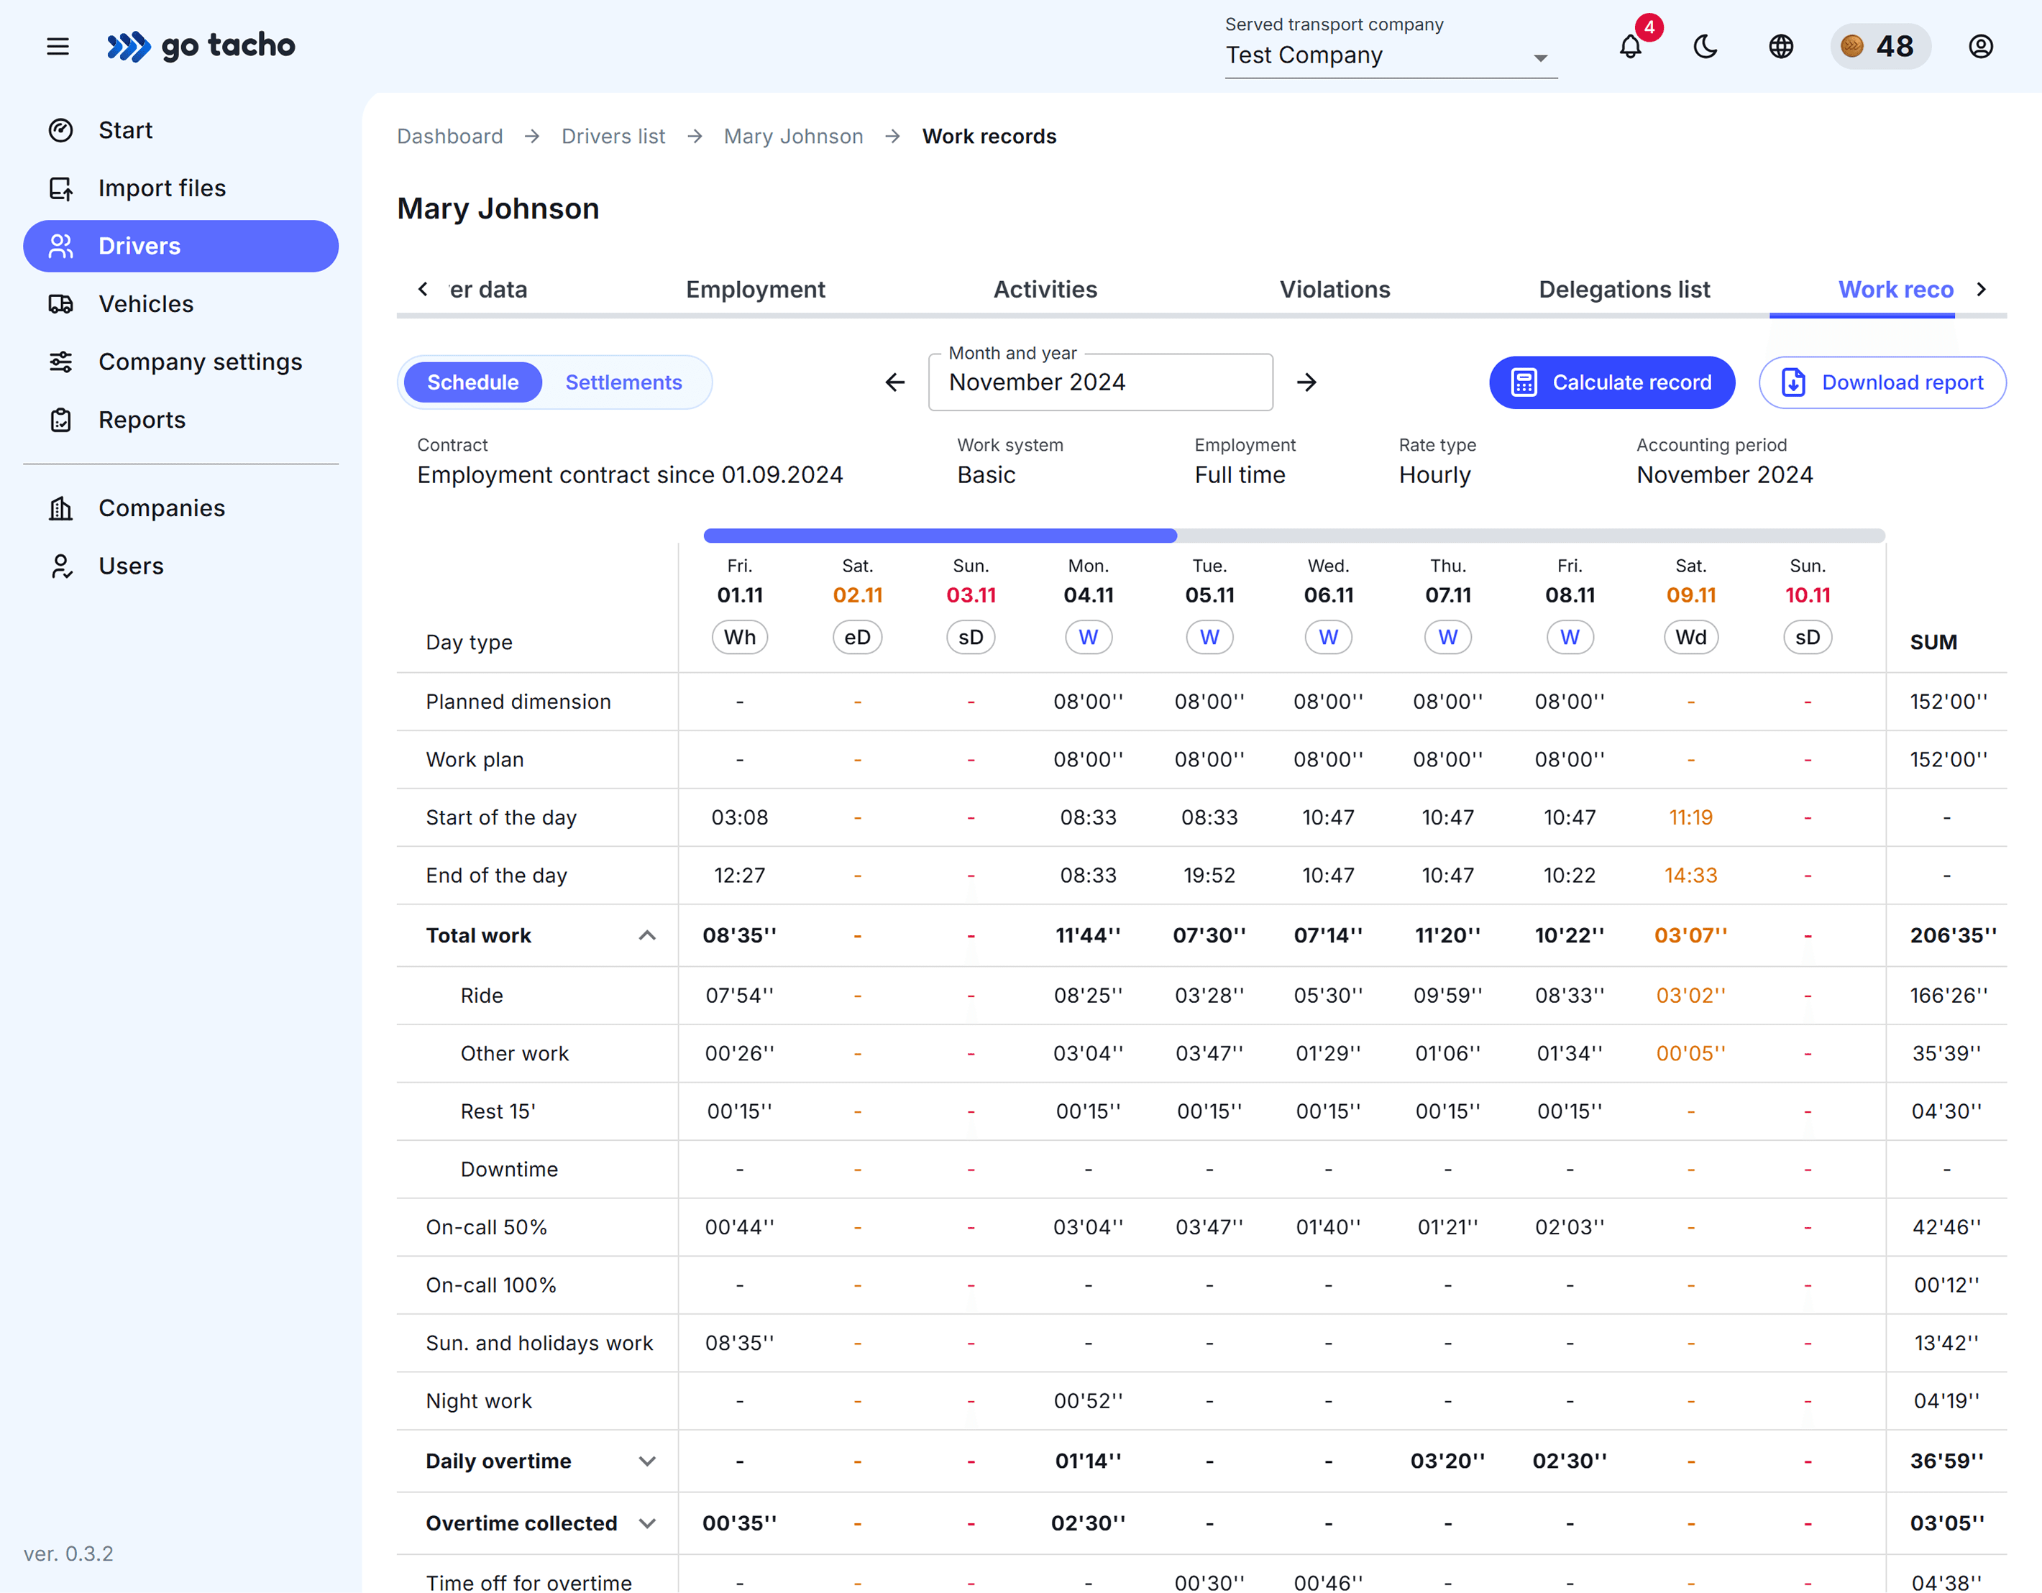
Task: Open Company settings in sidebar
Action: point(181,362)
